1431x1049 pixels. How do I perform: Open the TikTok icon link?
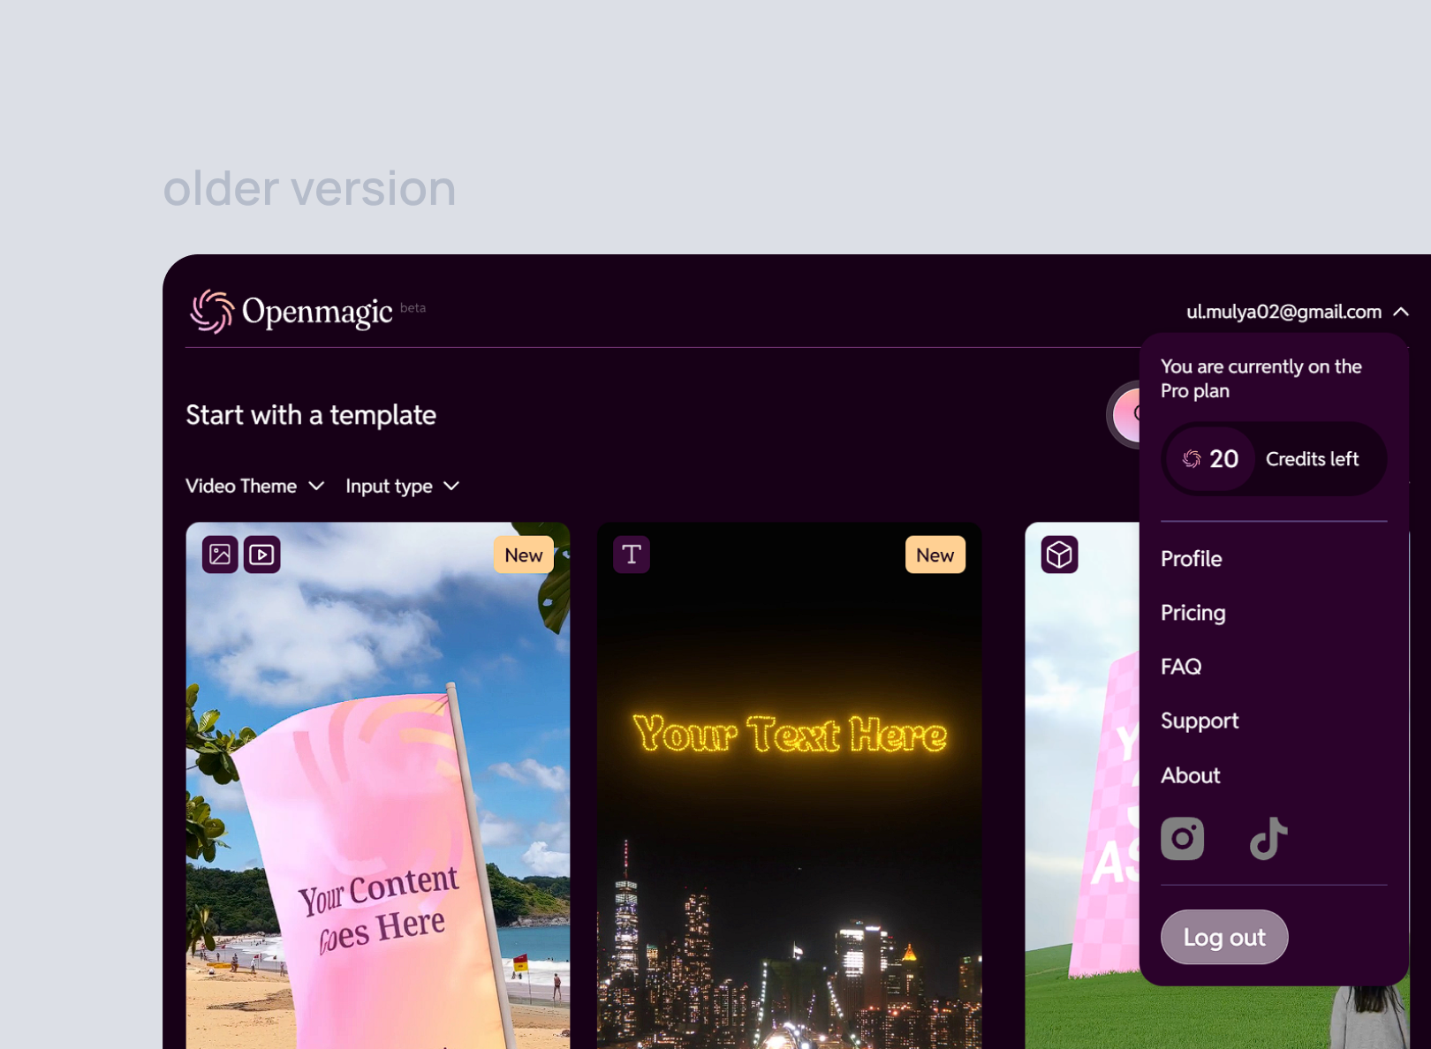coord(1268,838)
